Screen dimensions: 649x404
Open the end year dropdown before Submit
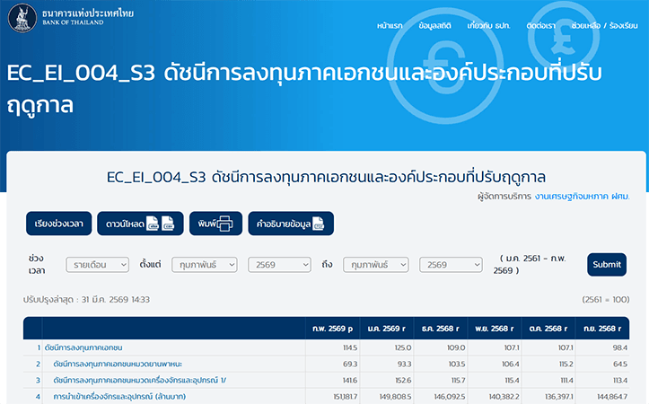(452, 265)
